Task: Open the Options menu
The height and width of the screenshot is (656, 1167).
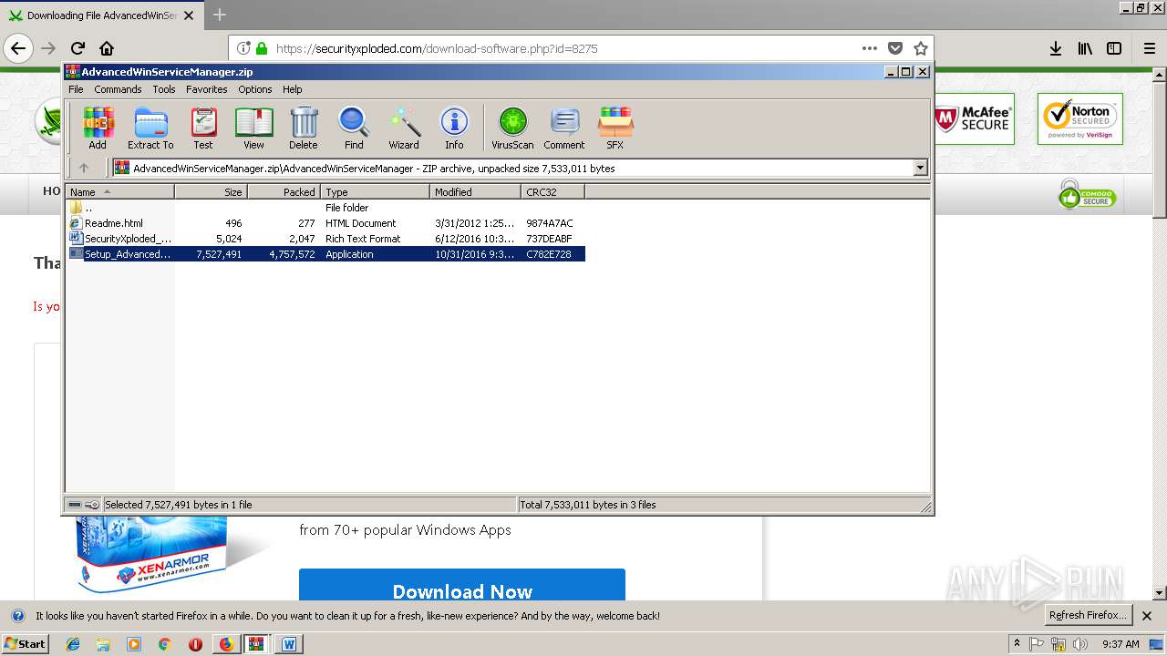Action: coord(255,89)
